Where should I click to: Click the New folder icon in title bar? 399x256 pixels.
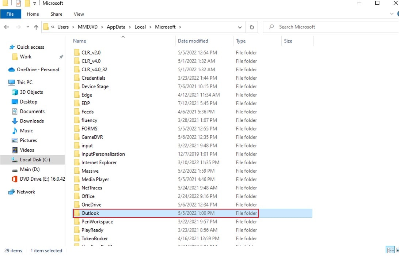click(x=27, y=3)
